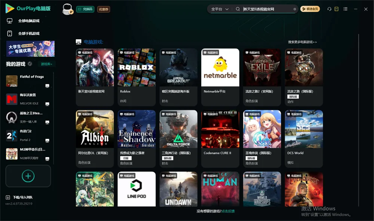
Task: Focus the search input field
Action: point(268,9)
